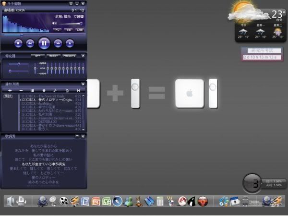This screenshot has height=216, width=288.
Task: Remove track with the playlist minus icon
Action: [21, 90]
